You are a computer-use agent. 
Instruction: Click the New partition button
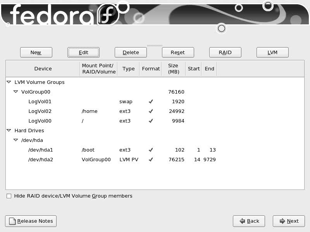coord(36,53)
